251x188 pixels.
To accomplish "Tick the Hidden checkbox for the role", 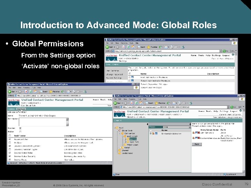I will [20, 132].
